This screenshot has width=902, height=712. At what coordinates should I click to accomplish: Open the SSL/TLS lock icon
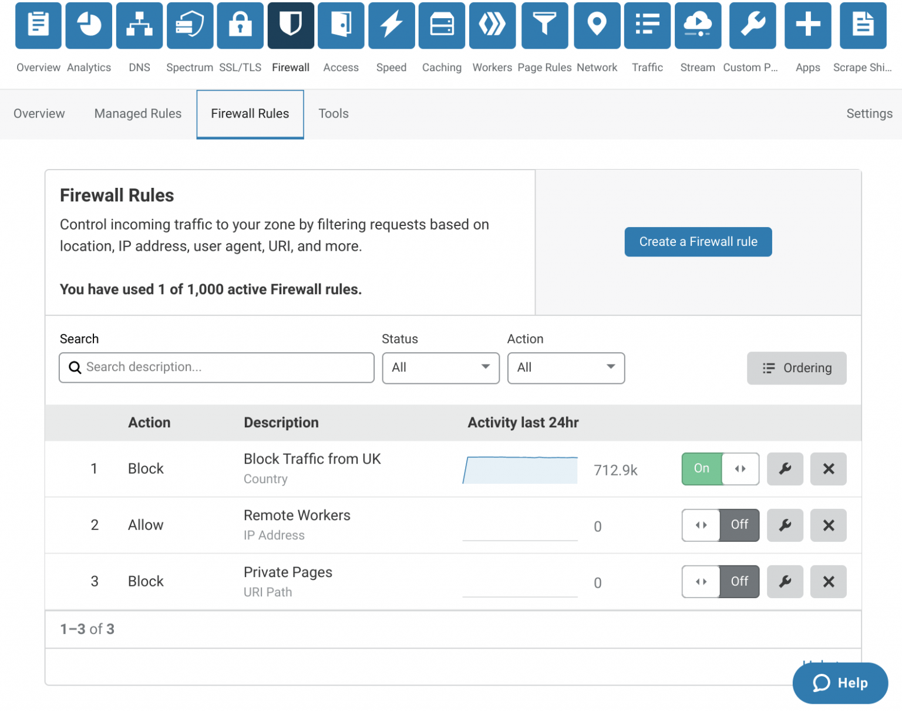[240, 25]
